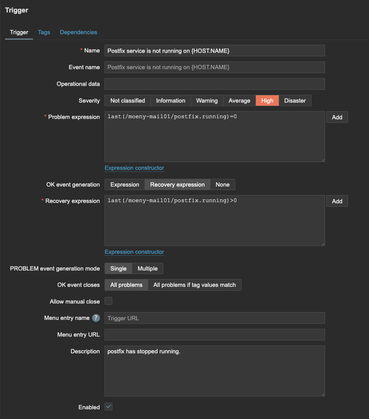Viewport: 369px width, 419px height.
Task: Enable the Allow manual close checkbox
Action: (x=108, y=301)
